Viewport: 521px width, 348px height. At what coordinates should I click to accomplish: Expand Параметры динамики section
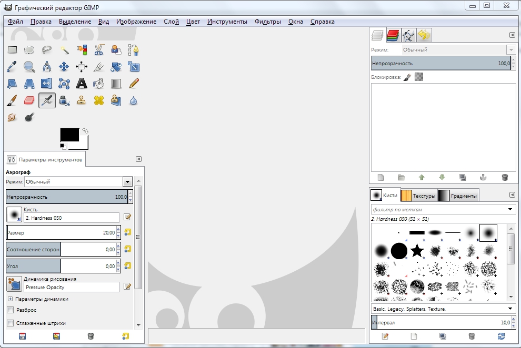point(10,299)
